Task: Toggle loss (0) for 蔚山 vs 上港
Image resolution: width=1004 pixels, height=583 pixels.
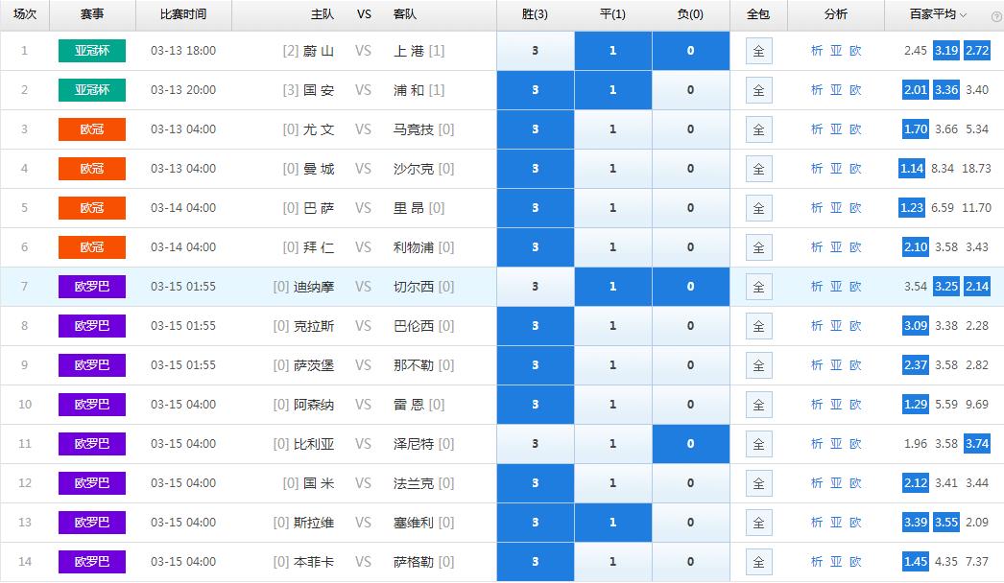Action: [691, 51]
